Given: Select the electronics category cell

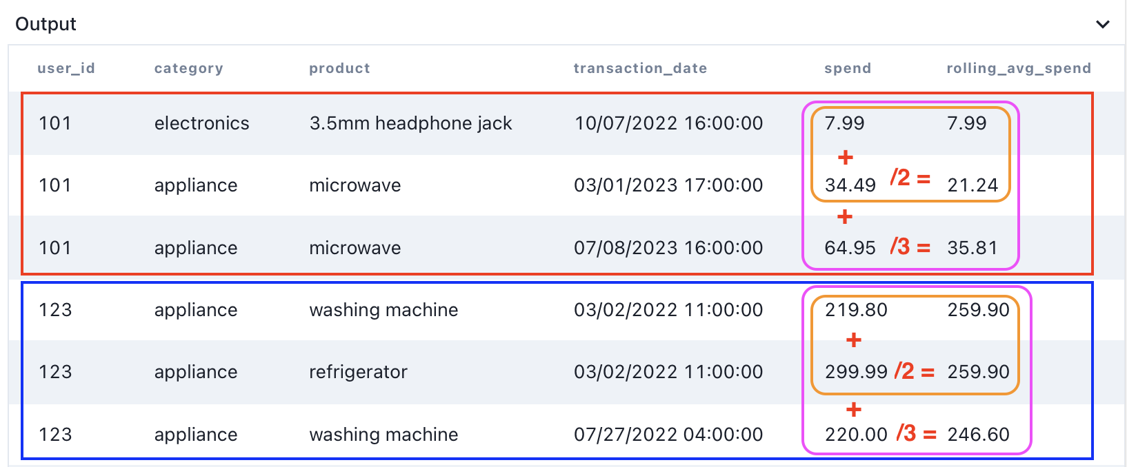Looking at the screenshot, I should [201, 123].
